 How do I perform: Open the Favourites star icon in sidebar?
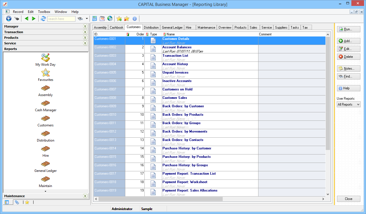[45, 73]
